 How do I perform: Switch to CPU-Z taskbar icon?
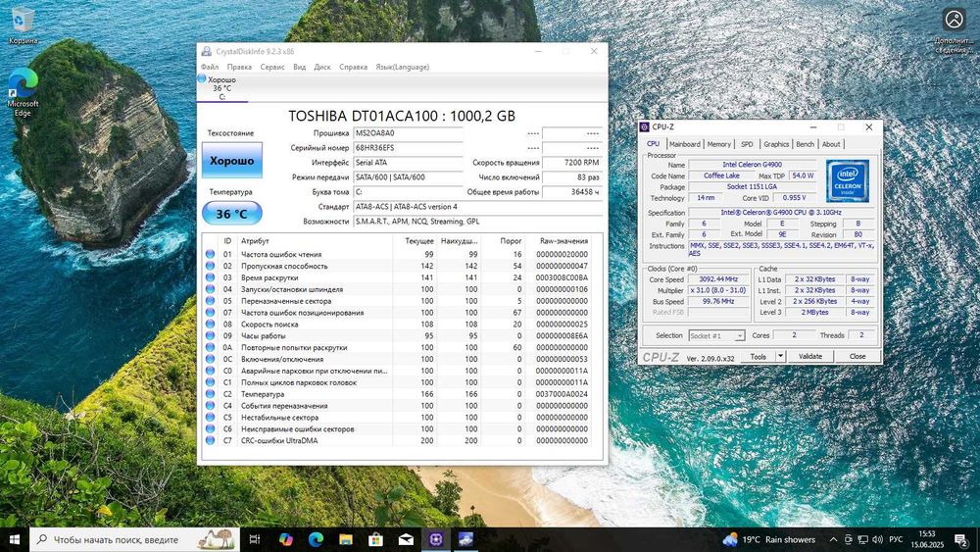click(436, 539)
